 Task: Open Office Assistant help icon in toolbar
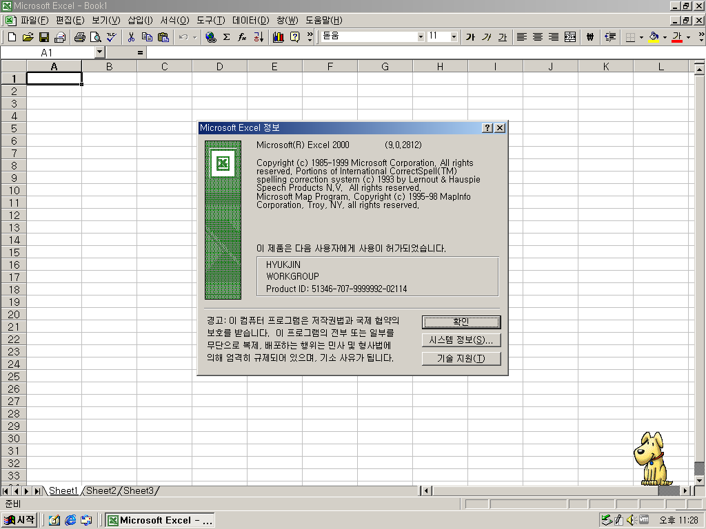pos(294,37)
